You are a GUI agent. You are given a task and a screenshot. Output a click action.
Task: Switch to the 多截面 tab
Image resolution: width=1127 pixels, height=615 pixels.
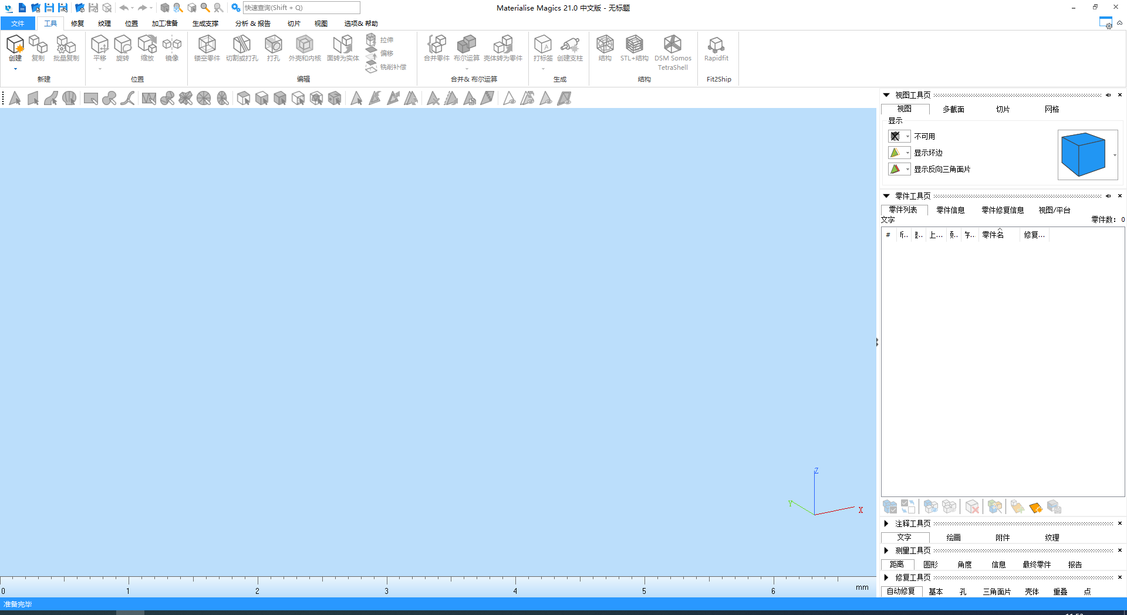953,109
